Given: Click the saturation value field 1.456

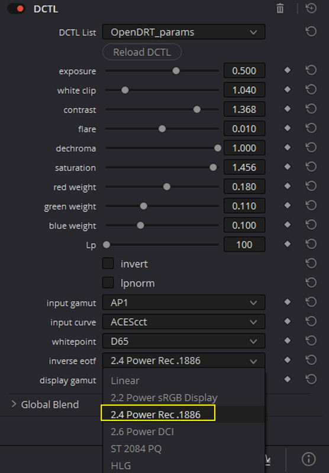Looking at the screenshot, I should (x=244, y=167).
